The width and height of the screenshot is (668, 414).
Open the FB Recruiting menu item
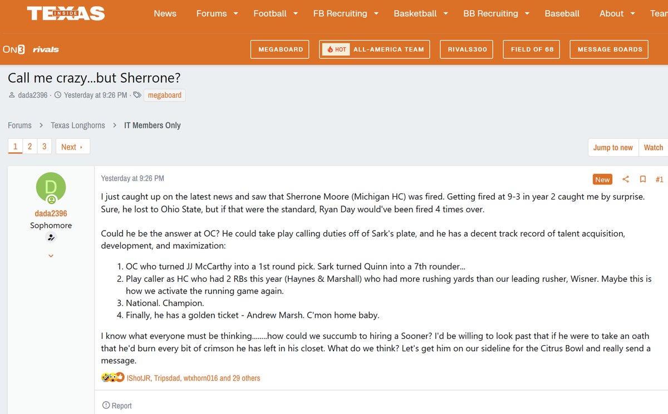340,13
